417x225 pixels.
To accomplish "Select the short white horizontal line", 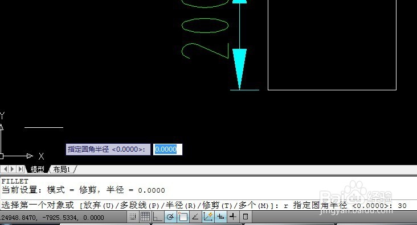I will point(44,127).
